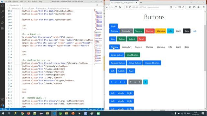Open Windows Start menu
Image resolution: width=207 pixels, height=116 pixels.
(3, 113)
